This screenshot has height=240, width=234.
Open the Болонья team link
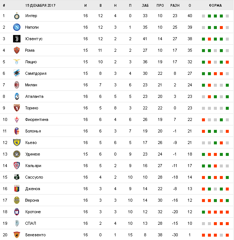pyautogui.click(x=33, y=131)
